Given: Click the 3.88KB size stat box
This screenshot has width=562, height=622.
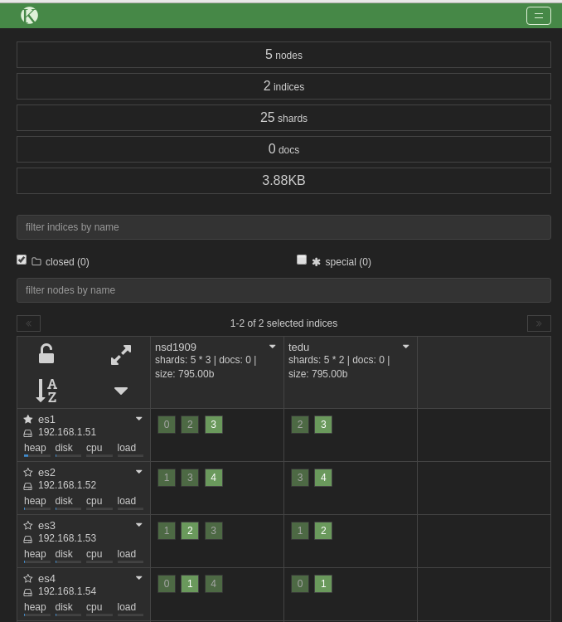Looking at the screenshot, I should tap(283, 181).
